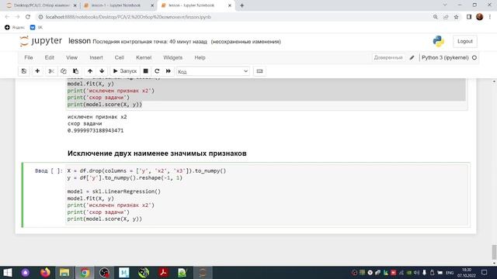Switch the ENG keyboard language indicator
This screenshot has width=497, height=279.
click(x=450, y=273)
